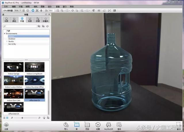The image size is (184, 132).
Task: Switch library to list view
Action: click(x=4, y=118)
